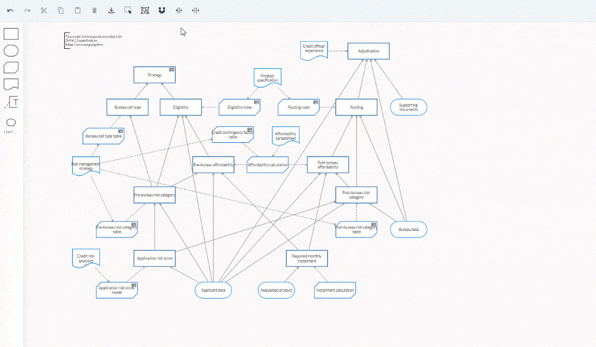This screenshot has height=347, width=596.
Task: Select the Affordability spreadsheet node
Action: click(286, 136)
